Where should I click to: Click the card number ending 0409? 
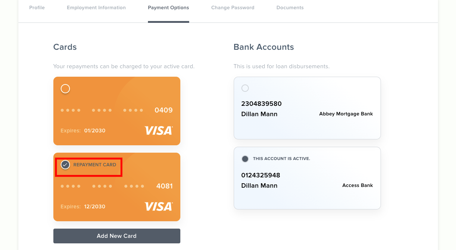tap(164, 110)
